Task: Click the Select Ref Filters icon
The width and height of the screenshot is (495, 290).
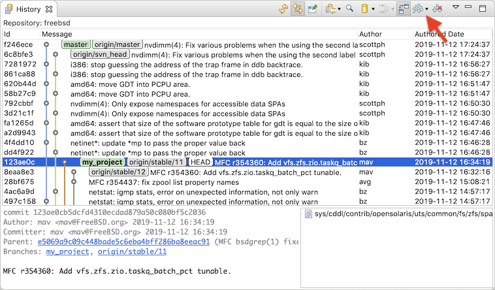Action: click(418, 9)
